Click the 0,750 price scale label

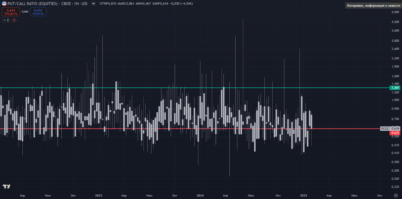click(395, 119)
